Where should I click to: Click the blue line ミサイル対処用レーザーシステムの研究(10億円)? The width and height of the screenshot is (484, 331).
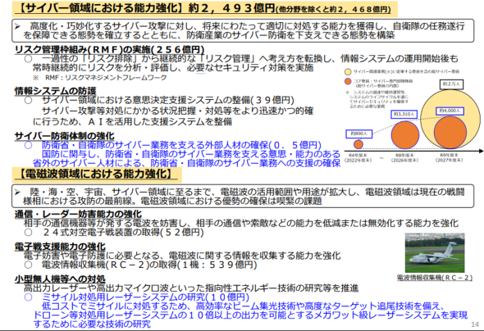(145, 297)
